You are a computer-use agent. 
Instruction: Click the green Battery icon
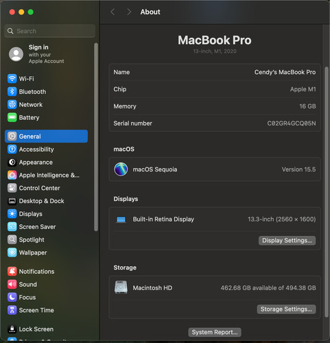pyautogui.click(x=12, y=117)
